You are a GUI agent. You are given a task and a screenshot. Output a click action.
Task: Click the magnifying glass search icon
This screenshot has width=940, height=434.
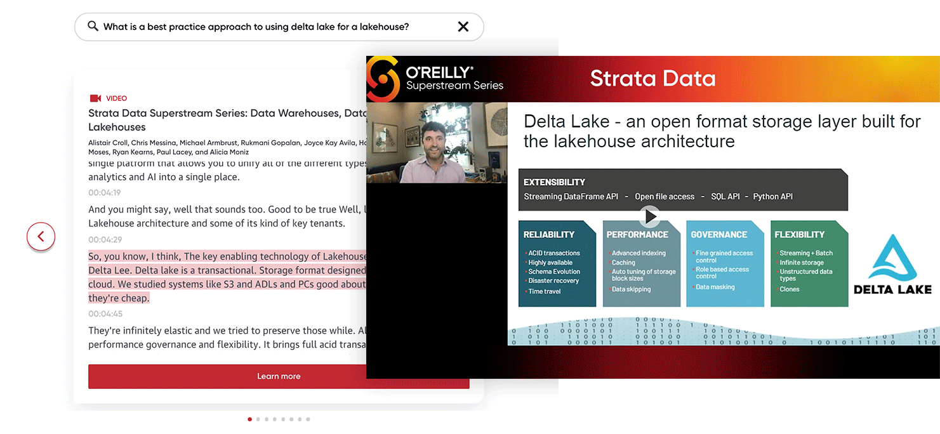93,26
